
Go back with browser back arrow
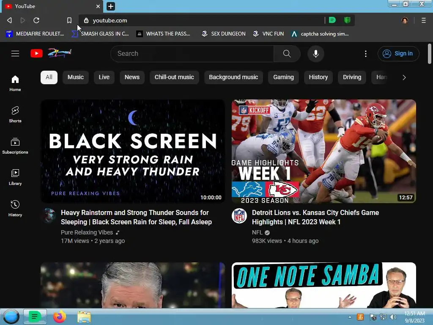pyautogui.click(x=9, y=20)
